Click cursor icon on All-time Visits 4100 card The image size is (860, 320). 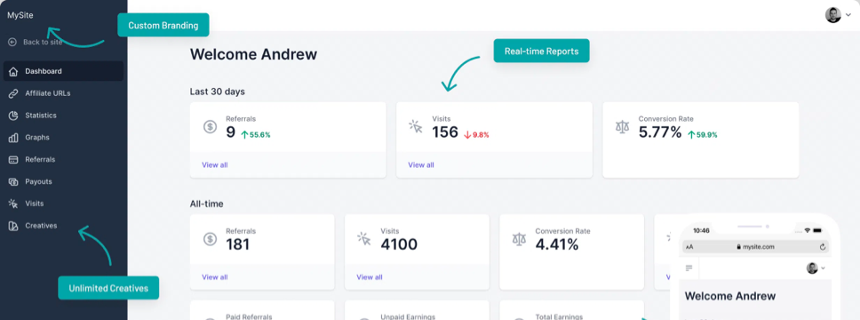(364, 239)
